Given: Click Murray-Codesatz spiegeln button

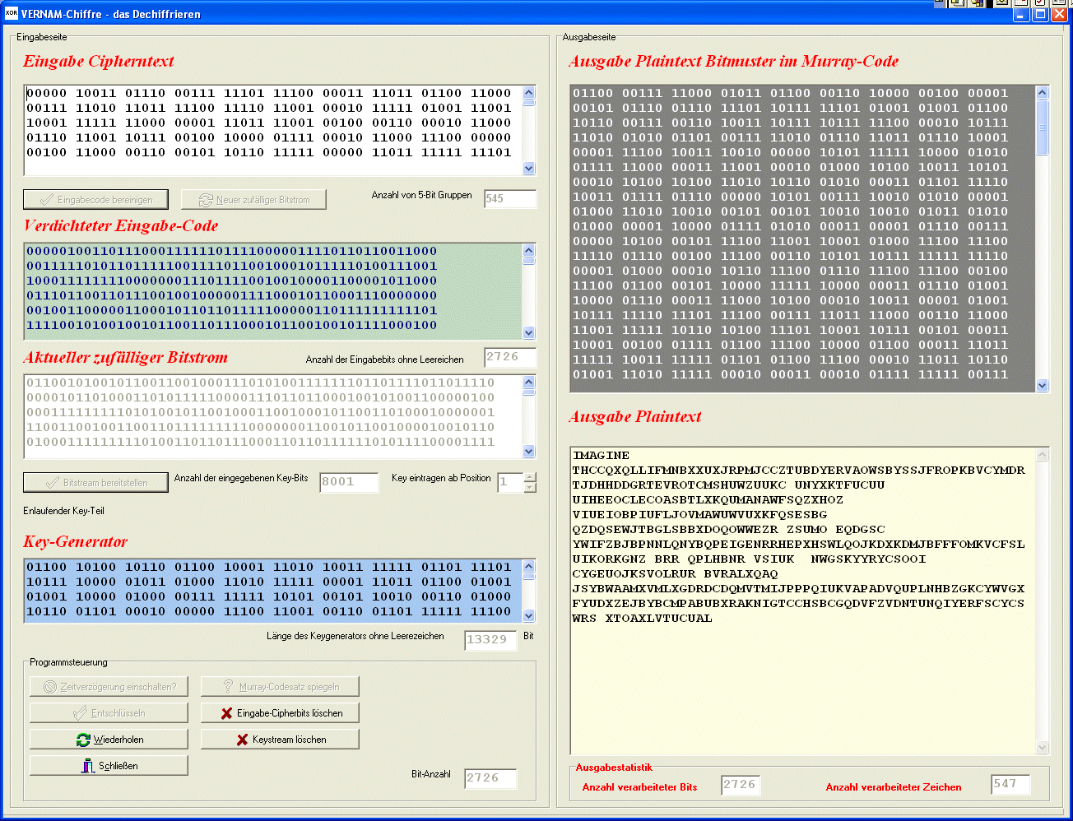Looking at the screenshot, I should pyautogui.click(x=280, y=687).
